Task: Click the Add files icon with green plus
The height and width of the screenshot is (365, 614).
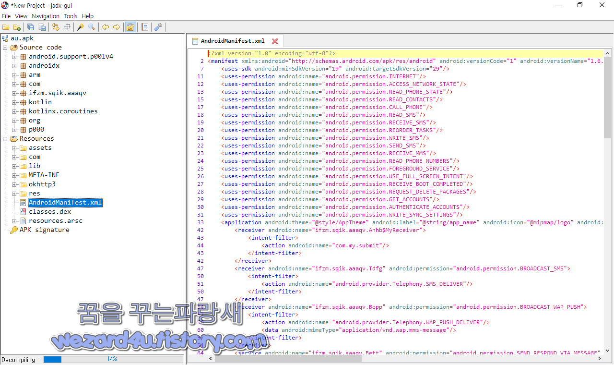Action: 17,27
